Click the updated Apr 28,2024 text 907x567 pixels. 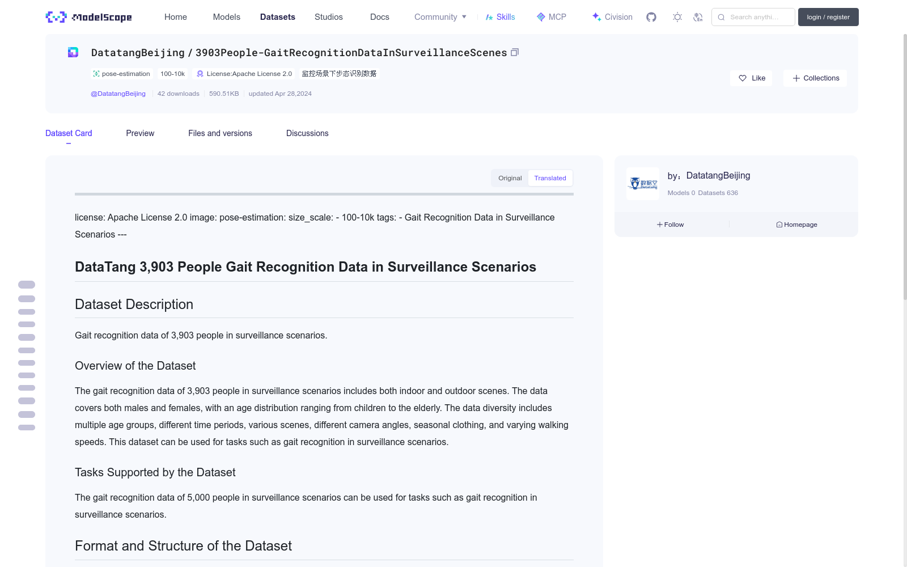click(280, 94)
